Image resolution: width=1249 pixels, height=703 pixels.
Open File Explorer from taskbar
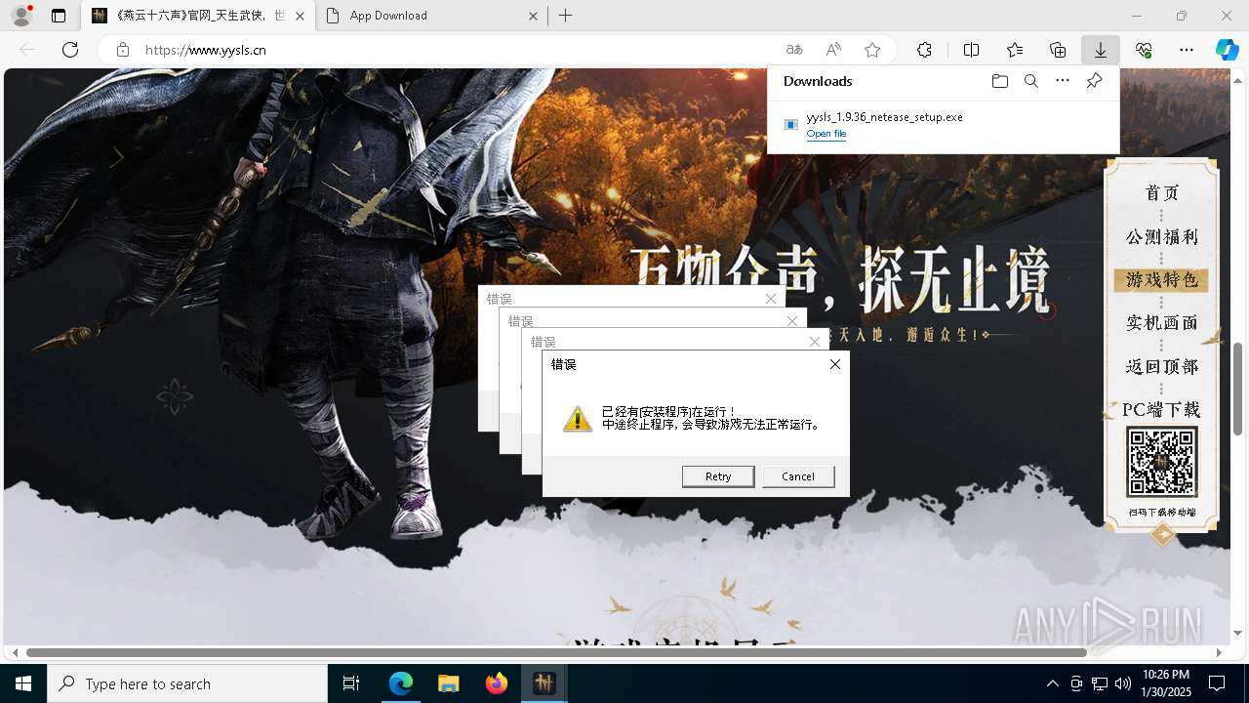448,683
